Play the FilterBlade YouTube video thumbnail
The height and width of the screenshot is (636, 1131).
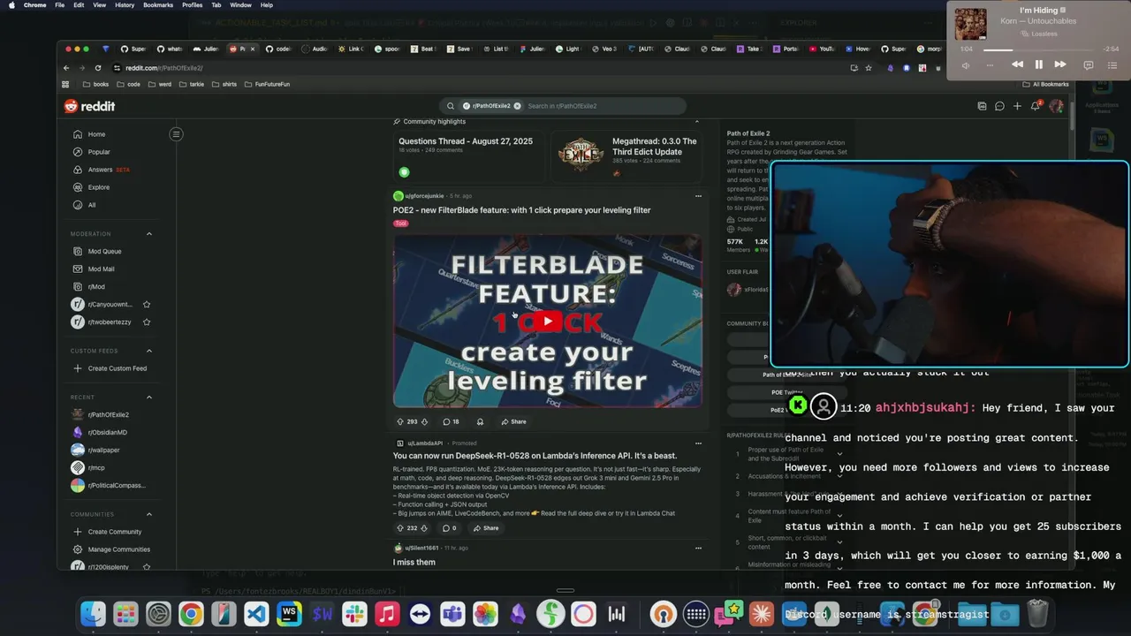pyautogui.click(x=548, y=321)
